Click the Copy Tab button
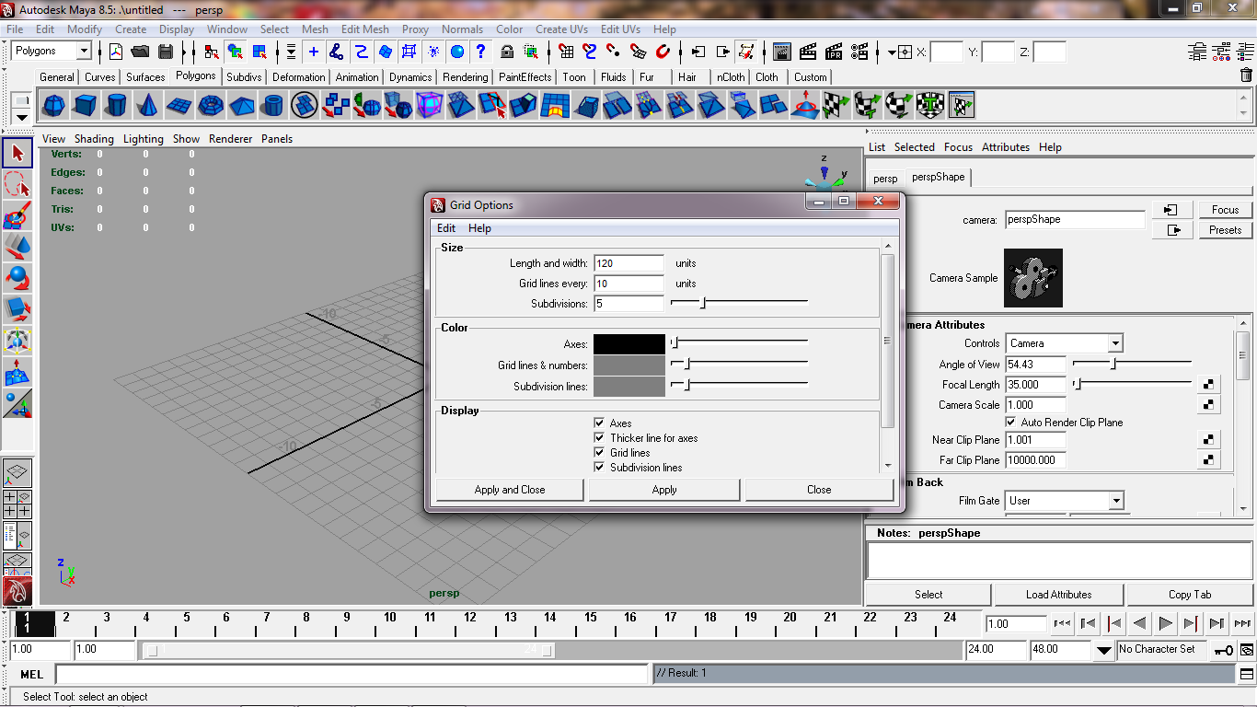This screenshot has width=1257, height=707. pos(1190,595)
